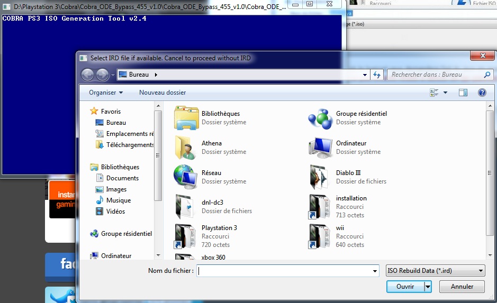
Task: Expand the ISO Rebuild Data file type dropdown
Action: pyautogui.click(x=435, y=271)
